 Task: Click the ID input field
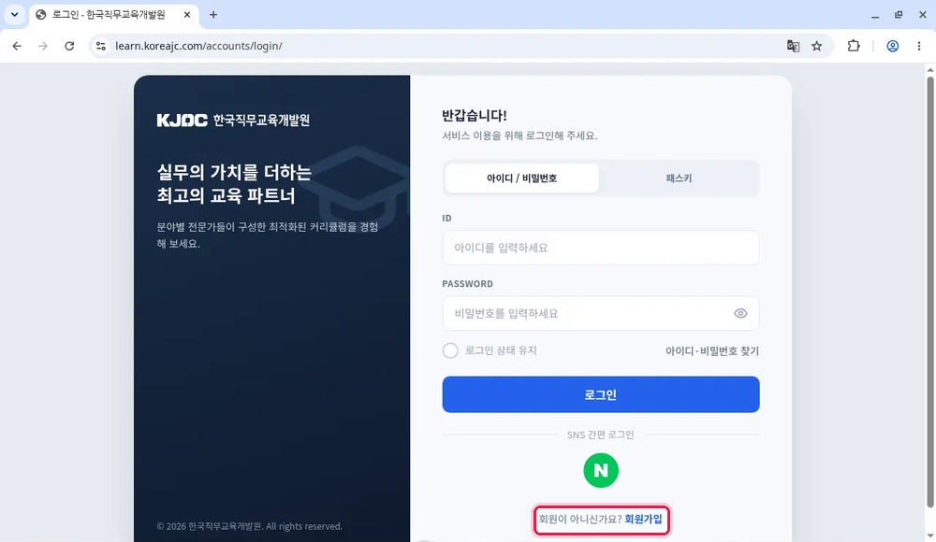(x=601, y=248)
